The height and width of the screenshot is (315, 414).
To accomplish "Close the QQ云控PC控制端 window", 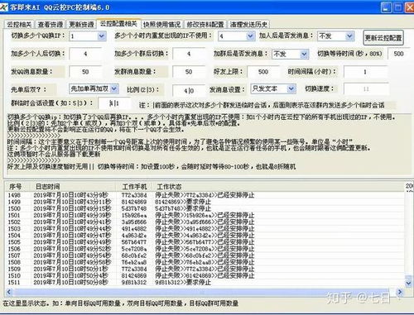I will (x=410, y=7).
